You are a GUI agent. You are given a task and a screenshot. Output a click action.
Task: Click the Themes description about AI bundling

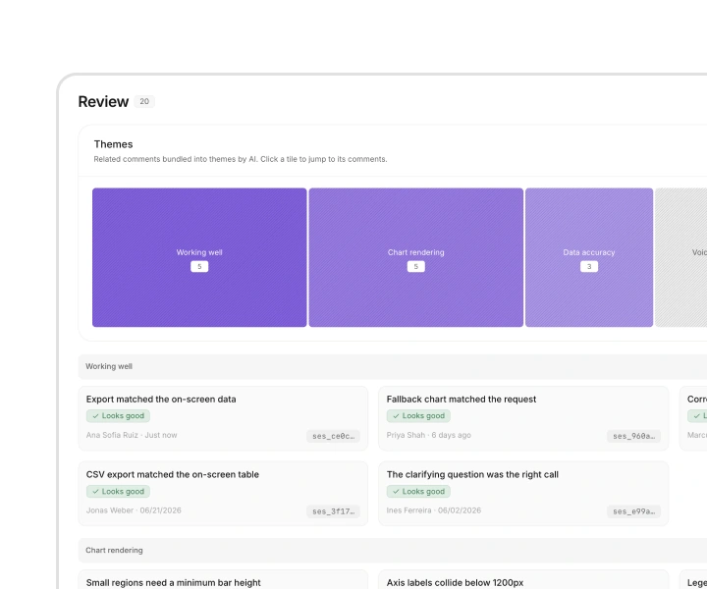pyautogui.click(x=241, y=159)
